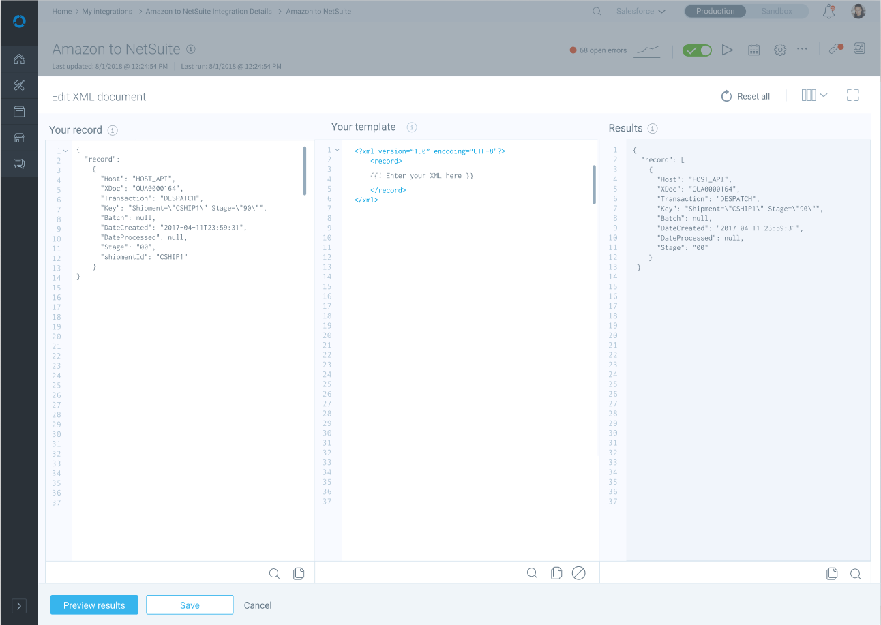Screen dimensions: 881x625
Task: Click the notifications bell icon
Action: point(829,12)
